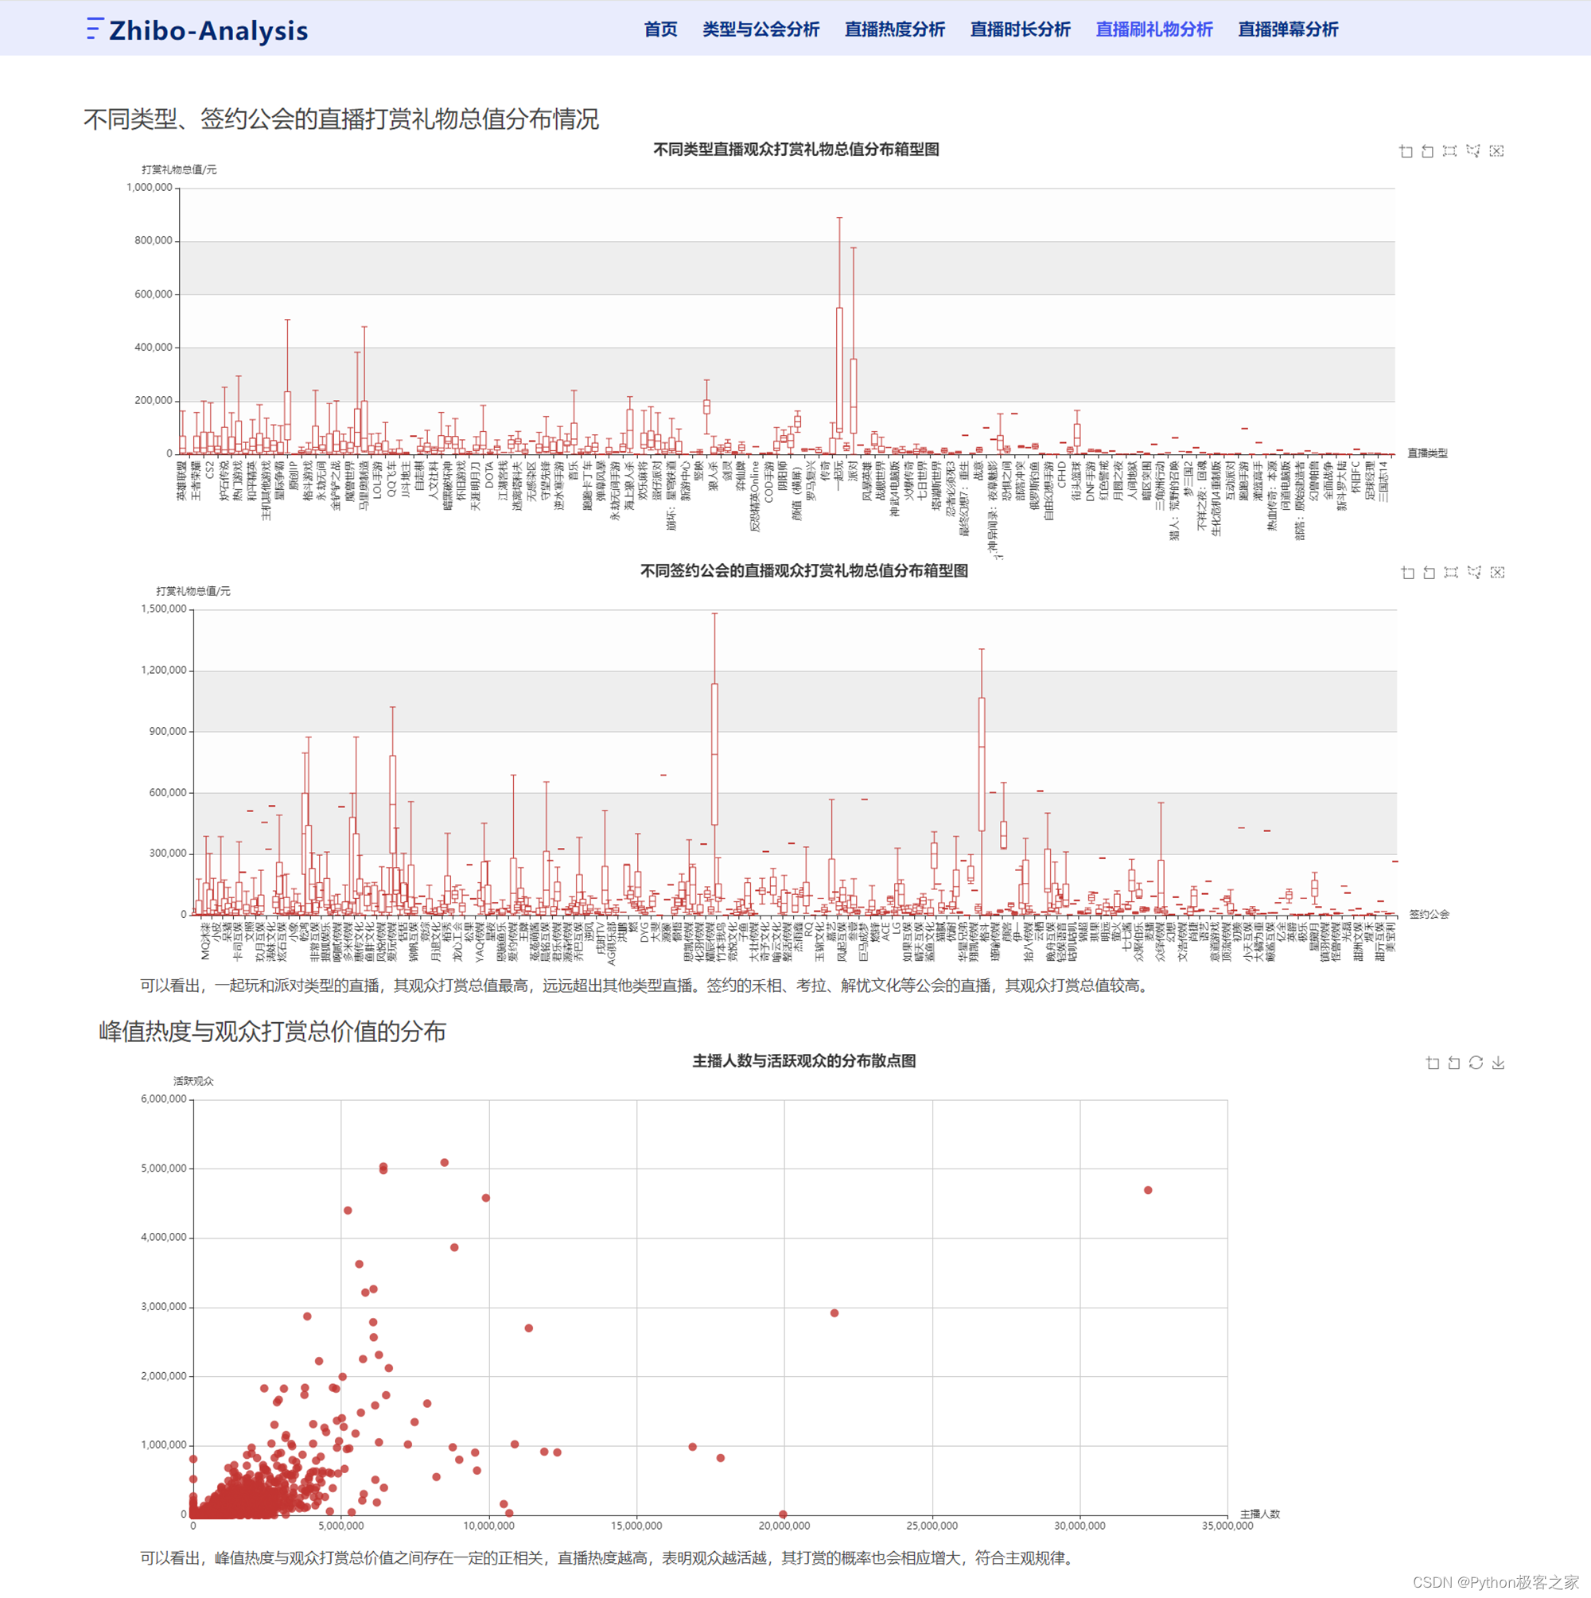1591x1598 pixels.
Task: Open 直播弹幕分析 nav link
Action: 1287,29
